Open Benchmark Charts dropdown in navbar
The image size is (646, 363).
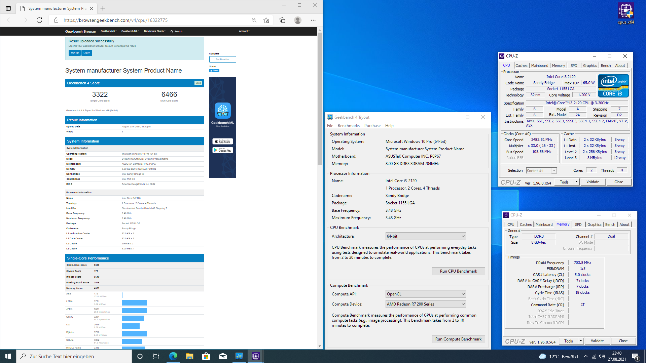155,31
